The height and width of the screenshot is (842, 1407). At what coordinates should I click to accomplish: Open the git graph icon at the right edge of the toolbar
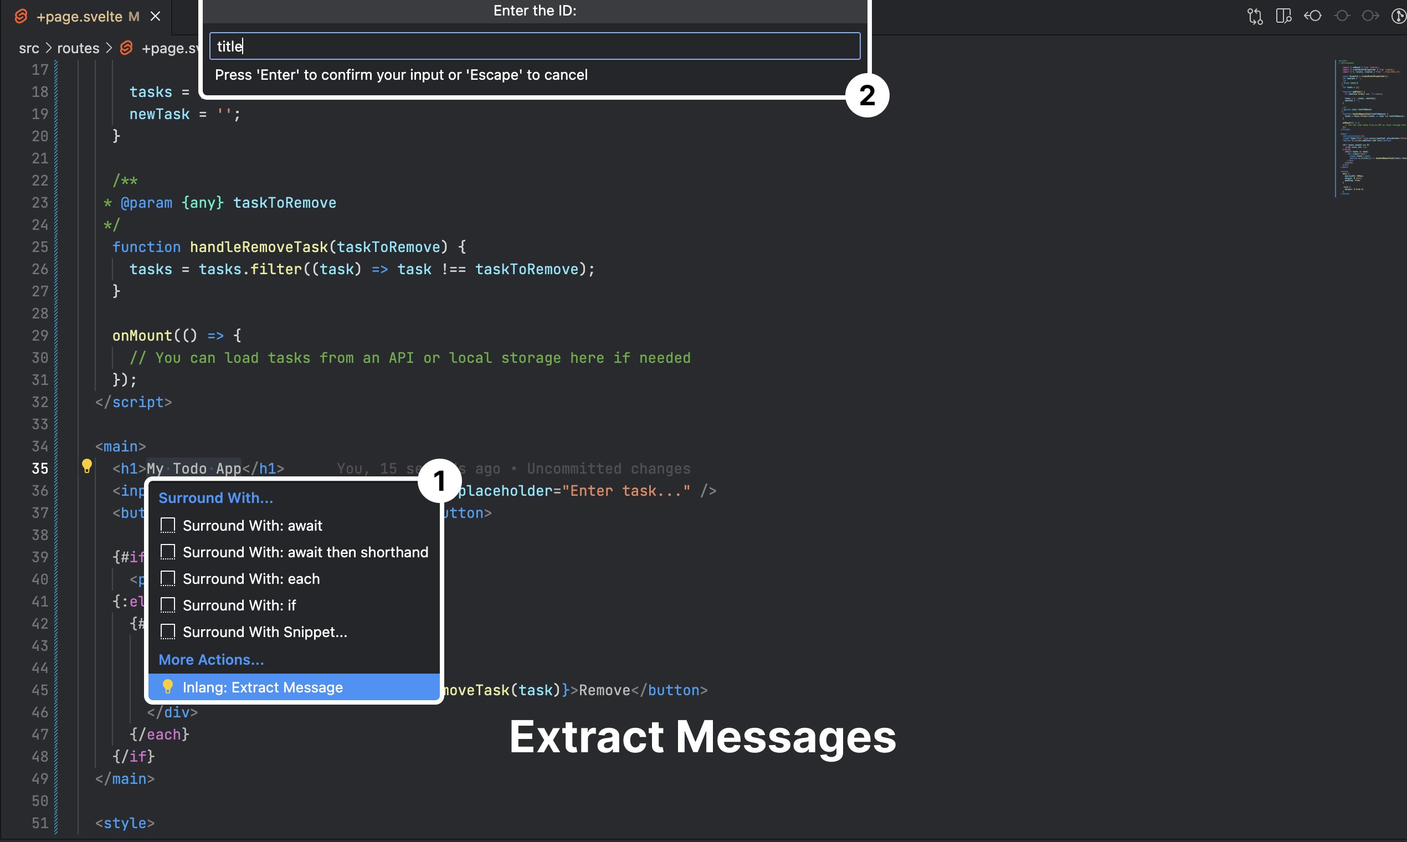[x=1399, y=16]
